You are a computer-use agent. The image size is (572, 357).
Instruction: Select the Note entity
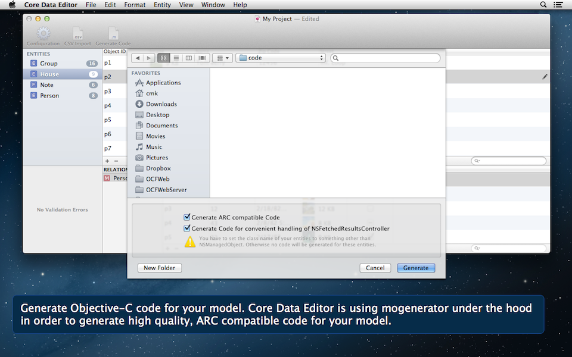pyautogui.click(x=63, y=85)
